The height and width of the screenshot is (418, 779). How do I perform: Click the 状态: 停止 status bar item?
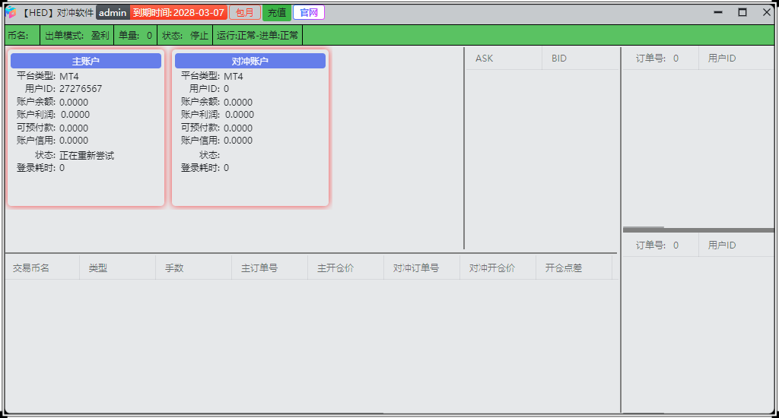pyautogui.click(x=185, y=35)
